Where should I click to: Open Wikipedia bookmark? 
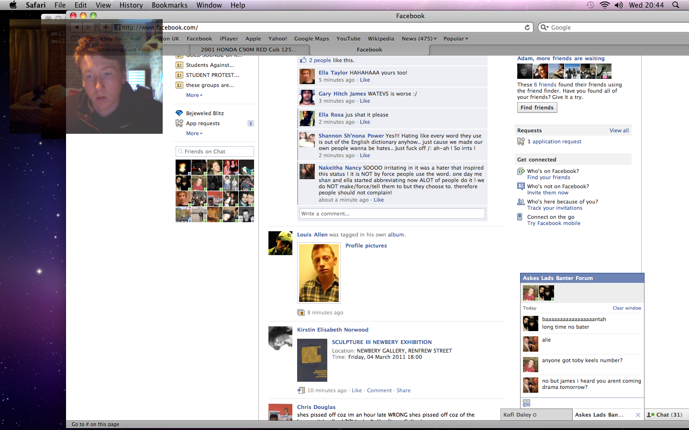point(381,39)
